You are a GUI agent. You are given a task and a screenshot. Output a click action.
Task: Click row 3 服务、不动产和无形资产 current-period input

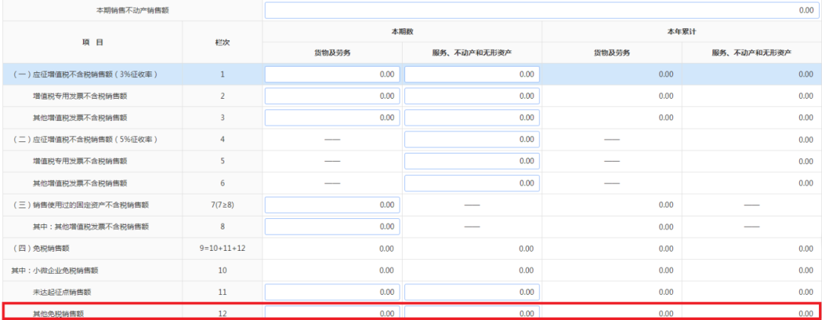pos(472,118)
